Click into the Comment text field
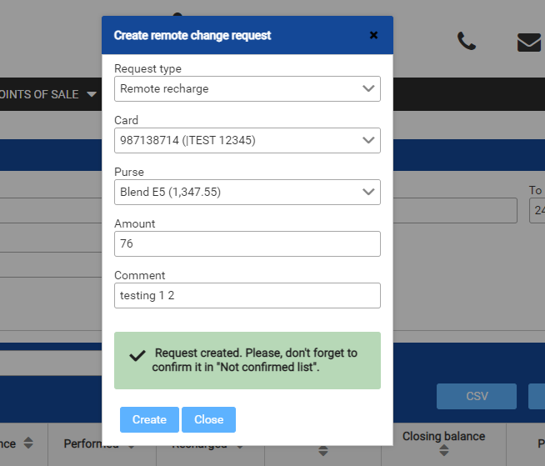 (x=247, y=295)
